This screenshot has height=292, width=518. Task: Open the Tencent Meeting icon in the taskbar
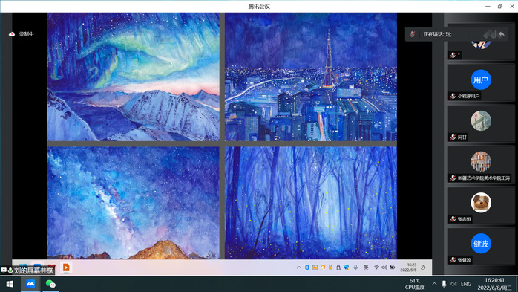30,284
